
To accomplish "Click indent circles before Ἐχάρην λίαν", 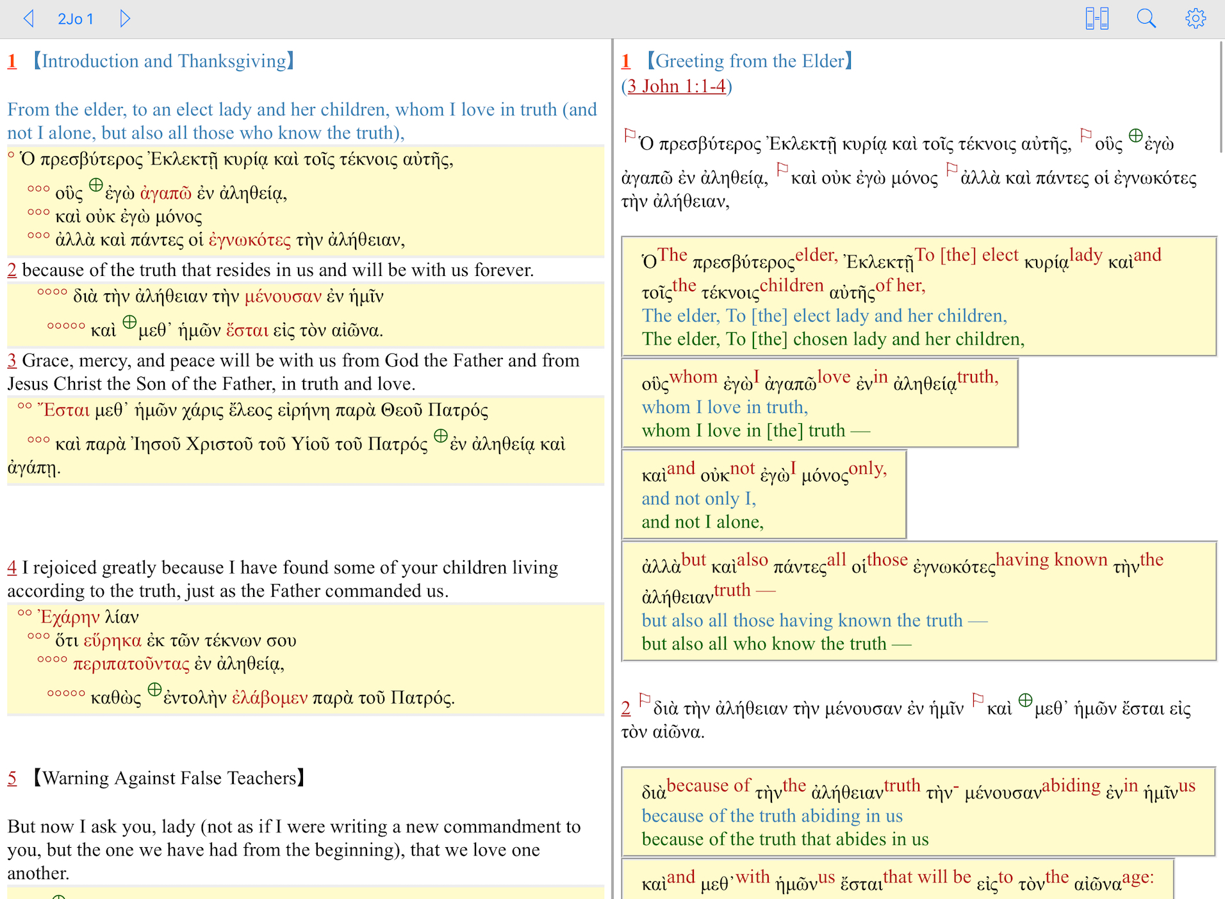I will 24,613.
